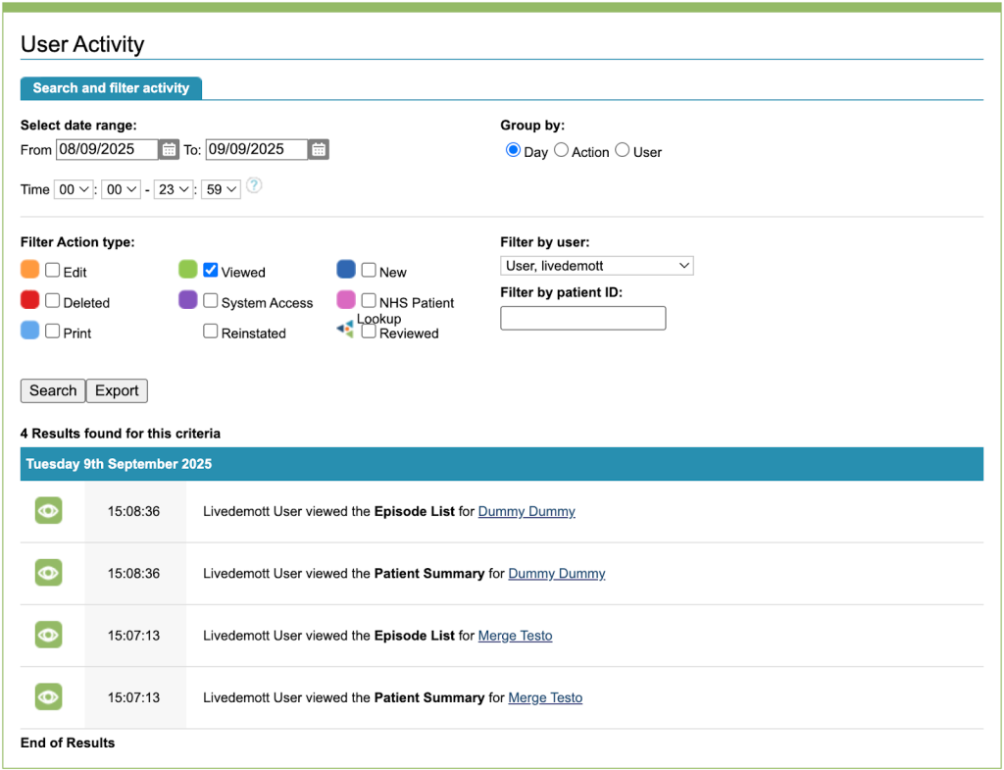
Task: Click the Filter by patient ID field
Action: (x=582, y=318)
